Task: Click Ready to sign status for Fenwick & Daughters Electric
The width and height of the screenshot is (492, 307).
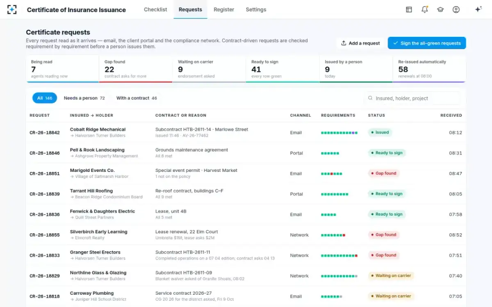Action: tap(387, 214)
